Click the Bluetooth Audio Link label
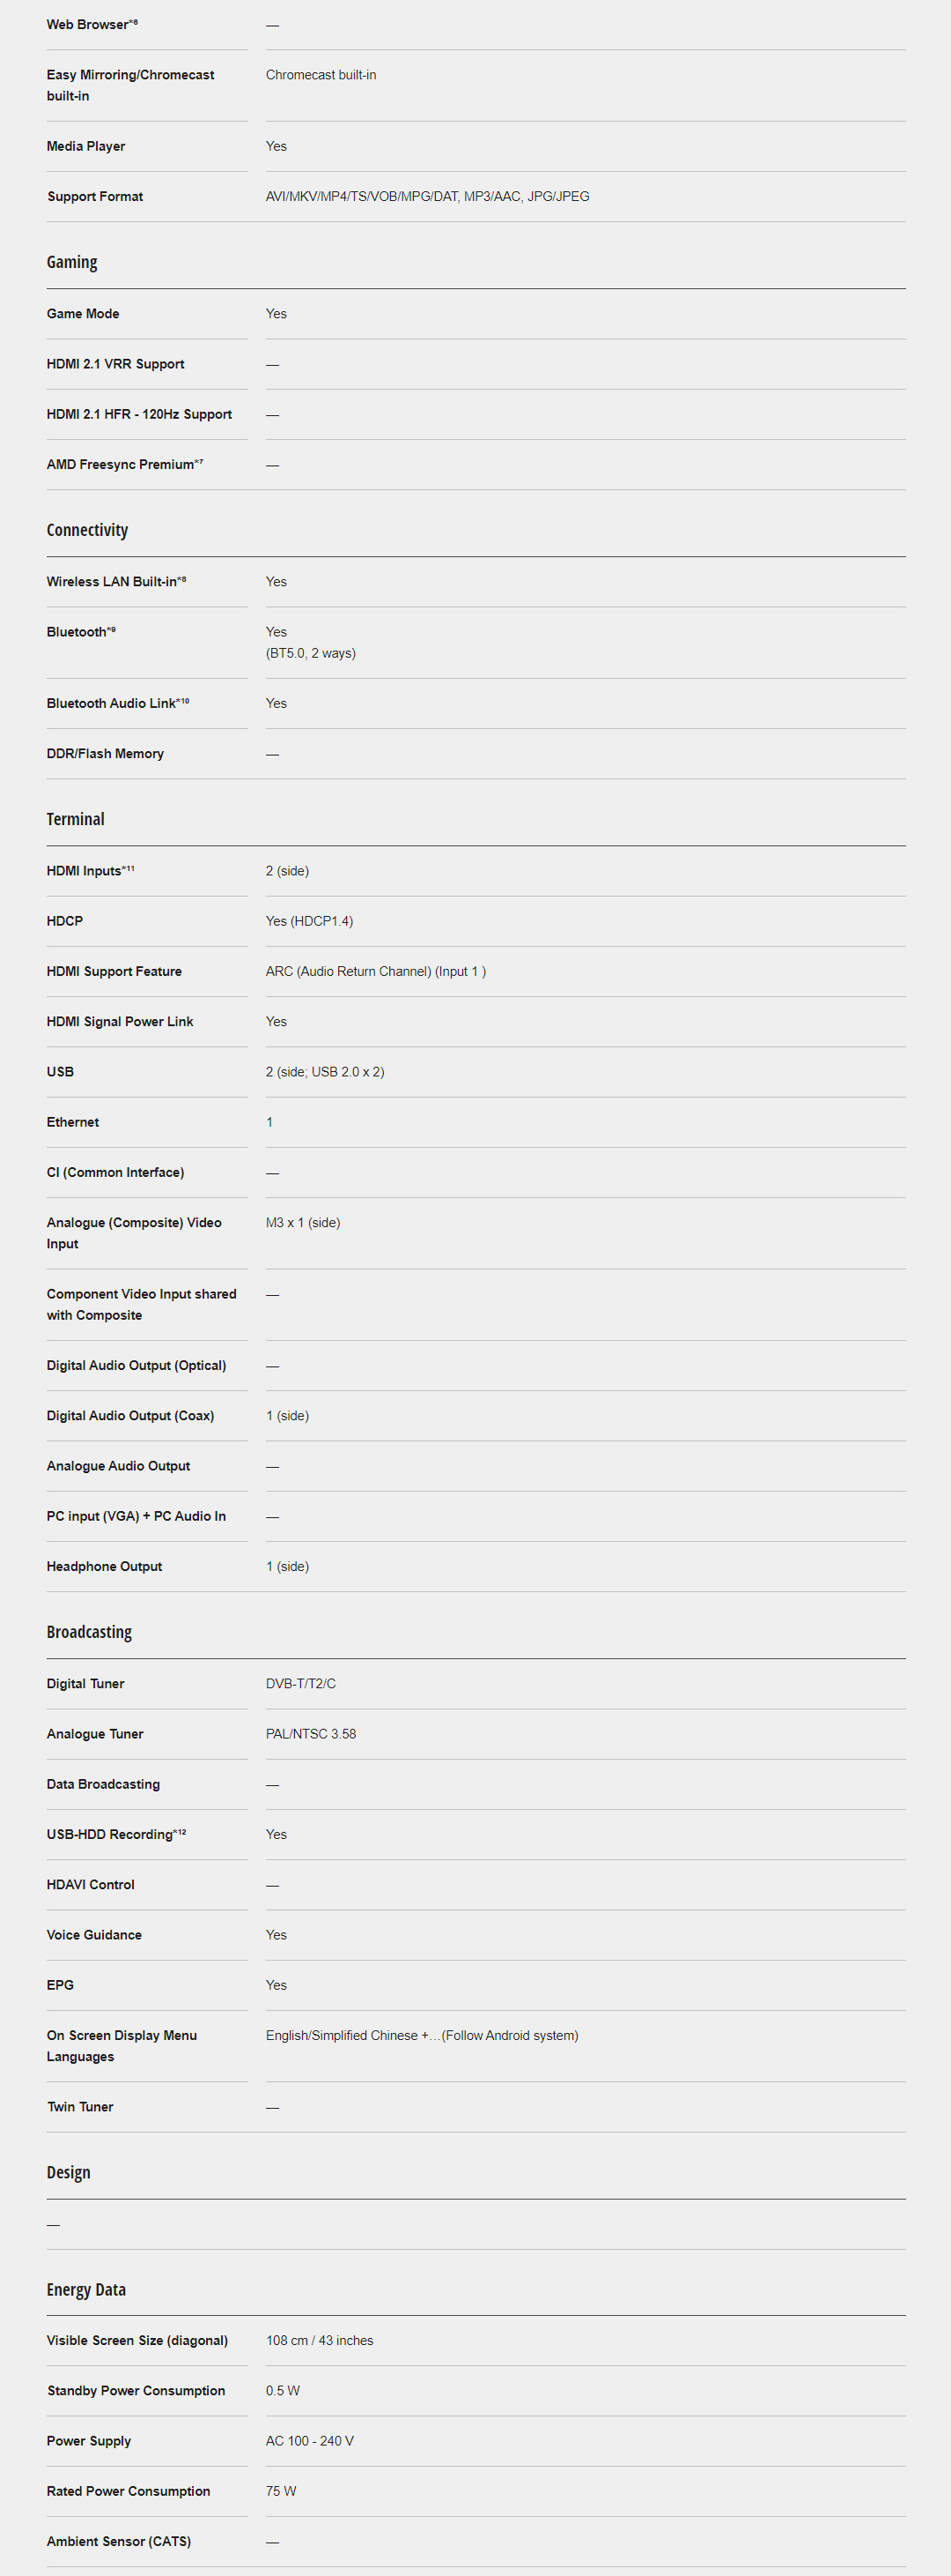This screenshot has width=951, height=2576. (112, 703)
